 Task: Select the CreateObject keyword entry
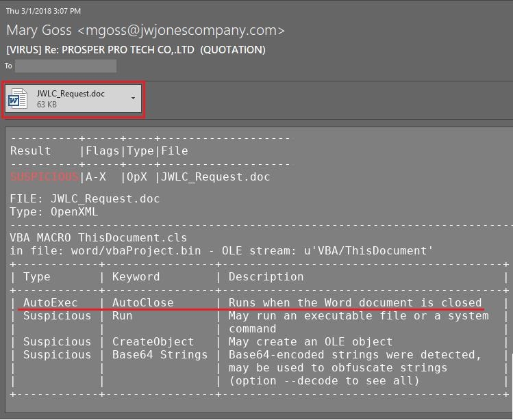(153, 341)
